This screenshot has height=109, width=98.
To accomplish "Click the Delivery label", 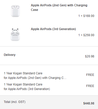I will tap(10, 55).
